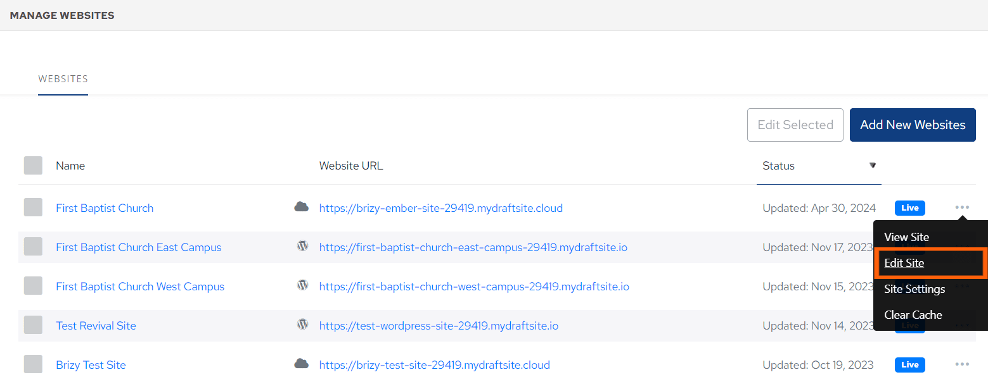Click WordPress icon for West Campus site
988x389 pixels.
tap(303, 285)
